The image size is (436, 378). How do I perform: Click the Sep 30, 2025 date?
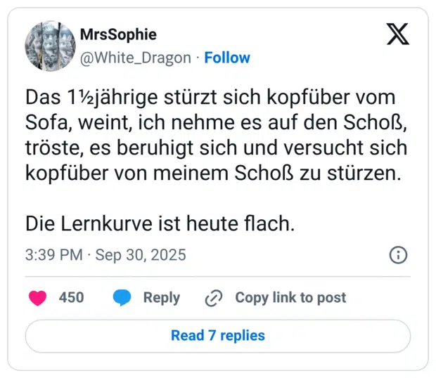point(141,254)
